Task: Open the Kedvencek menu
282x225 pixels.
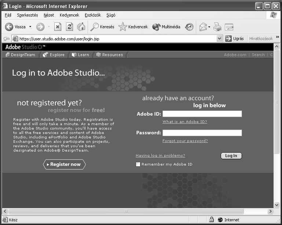Action: click(x=69, y=15)
